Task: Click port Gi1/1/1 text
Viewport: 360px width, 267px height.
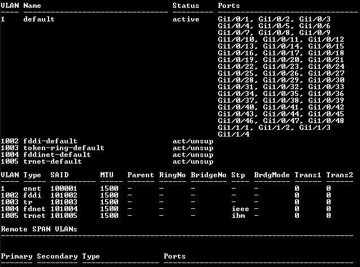Action: (233, 128)
